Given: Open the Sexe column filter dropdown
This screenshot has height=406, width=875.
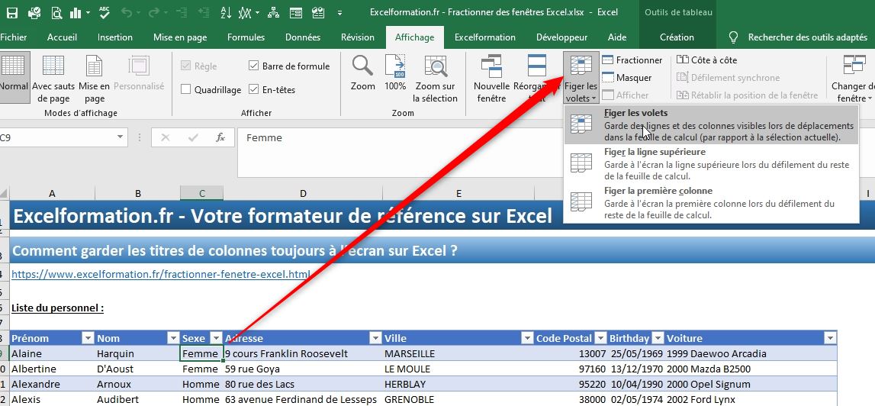Looking at the screenshot, I should pyautogui.click(x=216, y=338).
